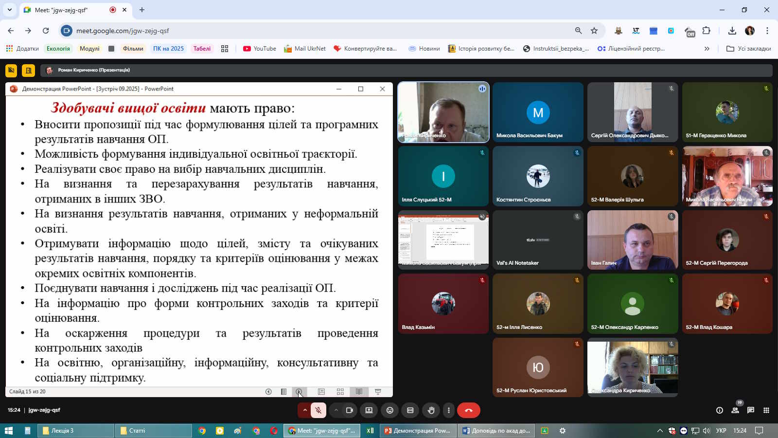The image size is (778, 438).
Task: Open the emoji reactions icon
Action: [x=389, y=410]
